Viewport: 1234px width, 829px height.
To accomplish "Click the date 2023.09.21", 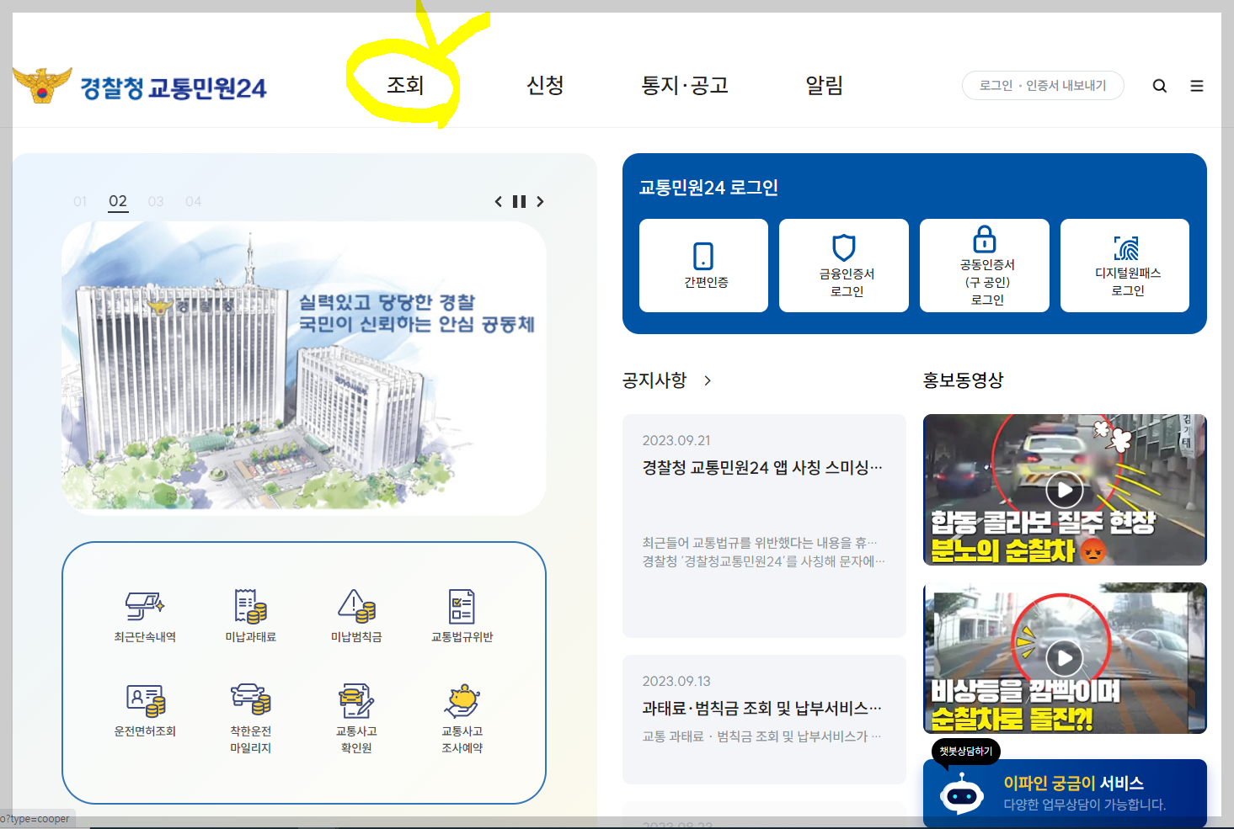I will [676, 440].
